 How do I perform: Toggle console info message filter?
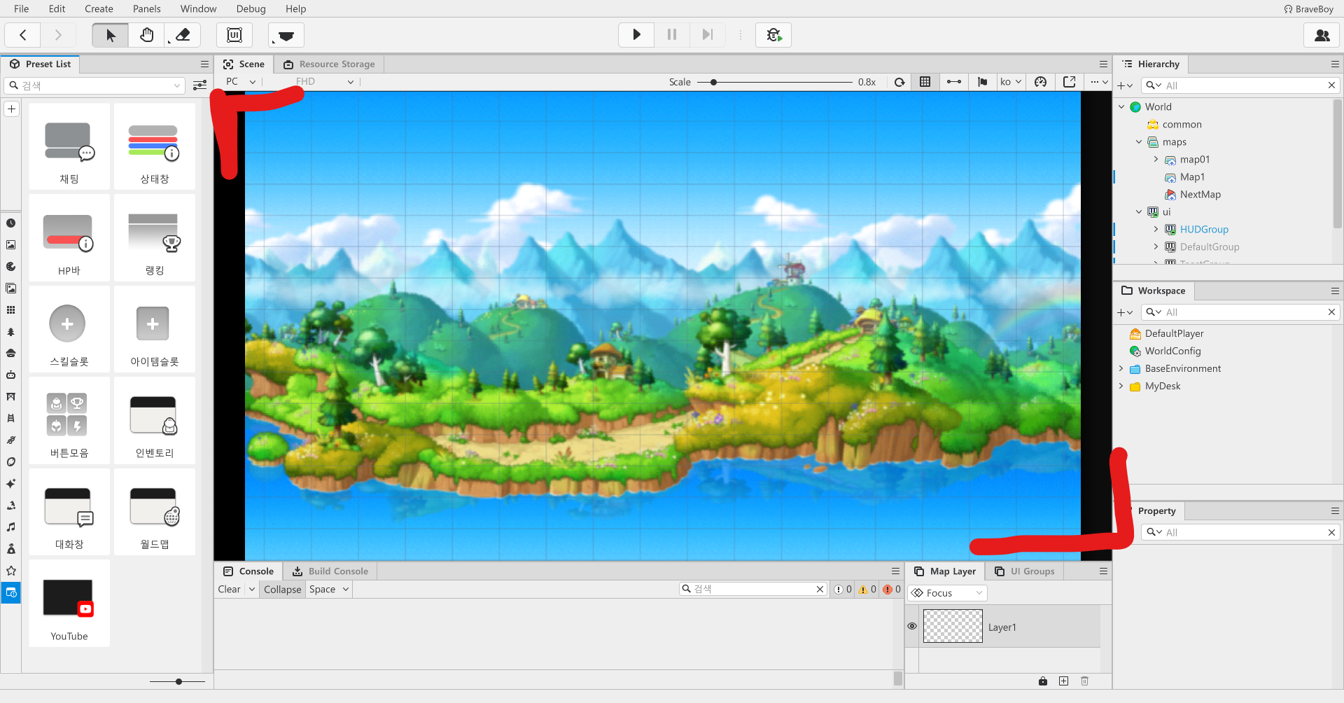(843, 590)
